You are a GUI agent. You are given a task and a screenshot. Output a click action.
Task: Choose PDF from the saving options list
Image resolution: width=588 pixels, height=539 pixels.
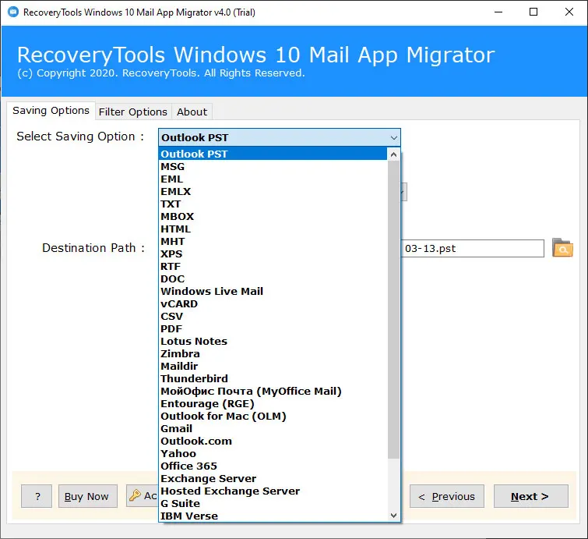[171, 328]
